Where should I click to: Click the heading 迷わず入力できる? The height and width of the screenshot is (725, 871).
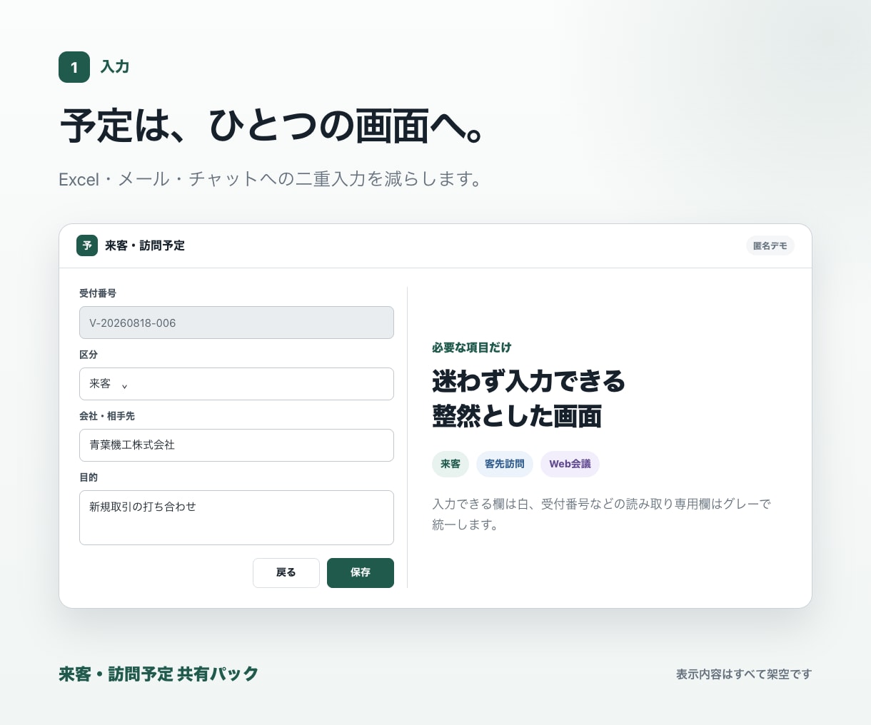[529, 381]
